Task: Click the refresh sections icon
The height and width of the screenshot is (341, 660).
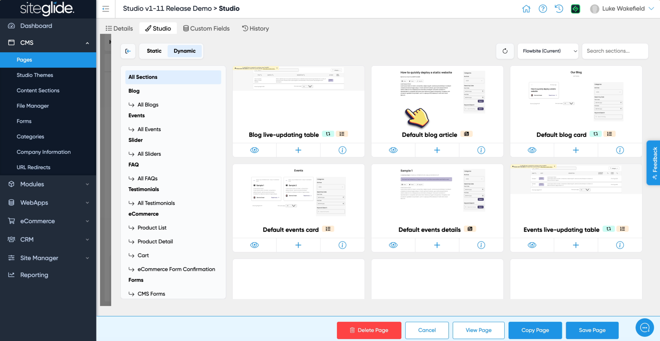Action: point(505,51)
